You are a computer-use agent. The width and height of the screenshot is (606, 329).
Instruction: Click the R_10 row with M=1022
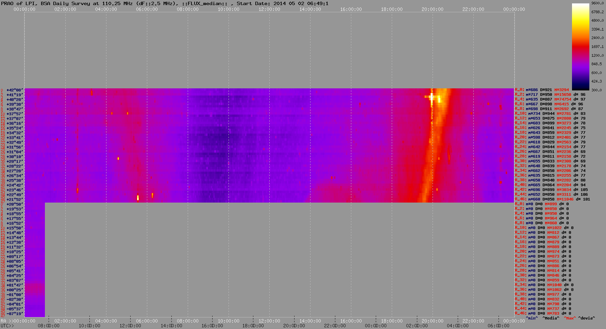(x=544, y=228)
